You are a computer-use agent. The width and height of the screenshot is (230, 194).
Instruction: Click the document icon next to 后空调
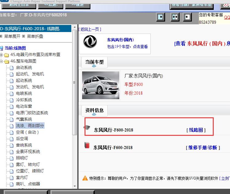(x=12, y=139)
